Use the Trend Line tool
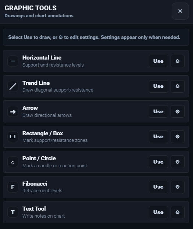Viewport: 193px width, 229px height. (158, 86)
